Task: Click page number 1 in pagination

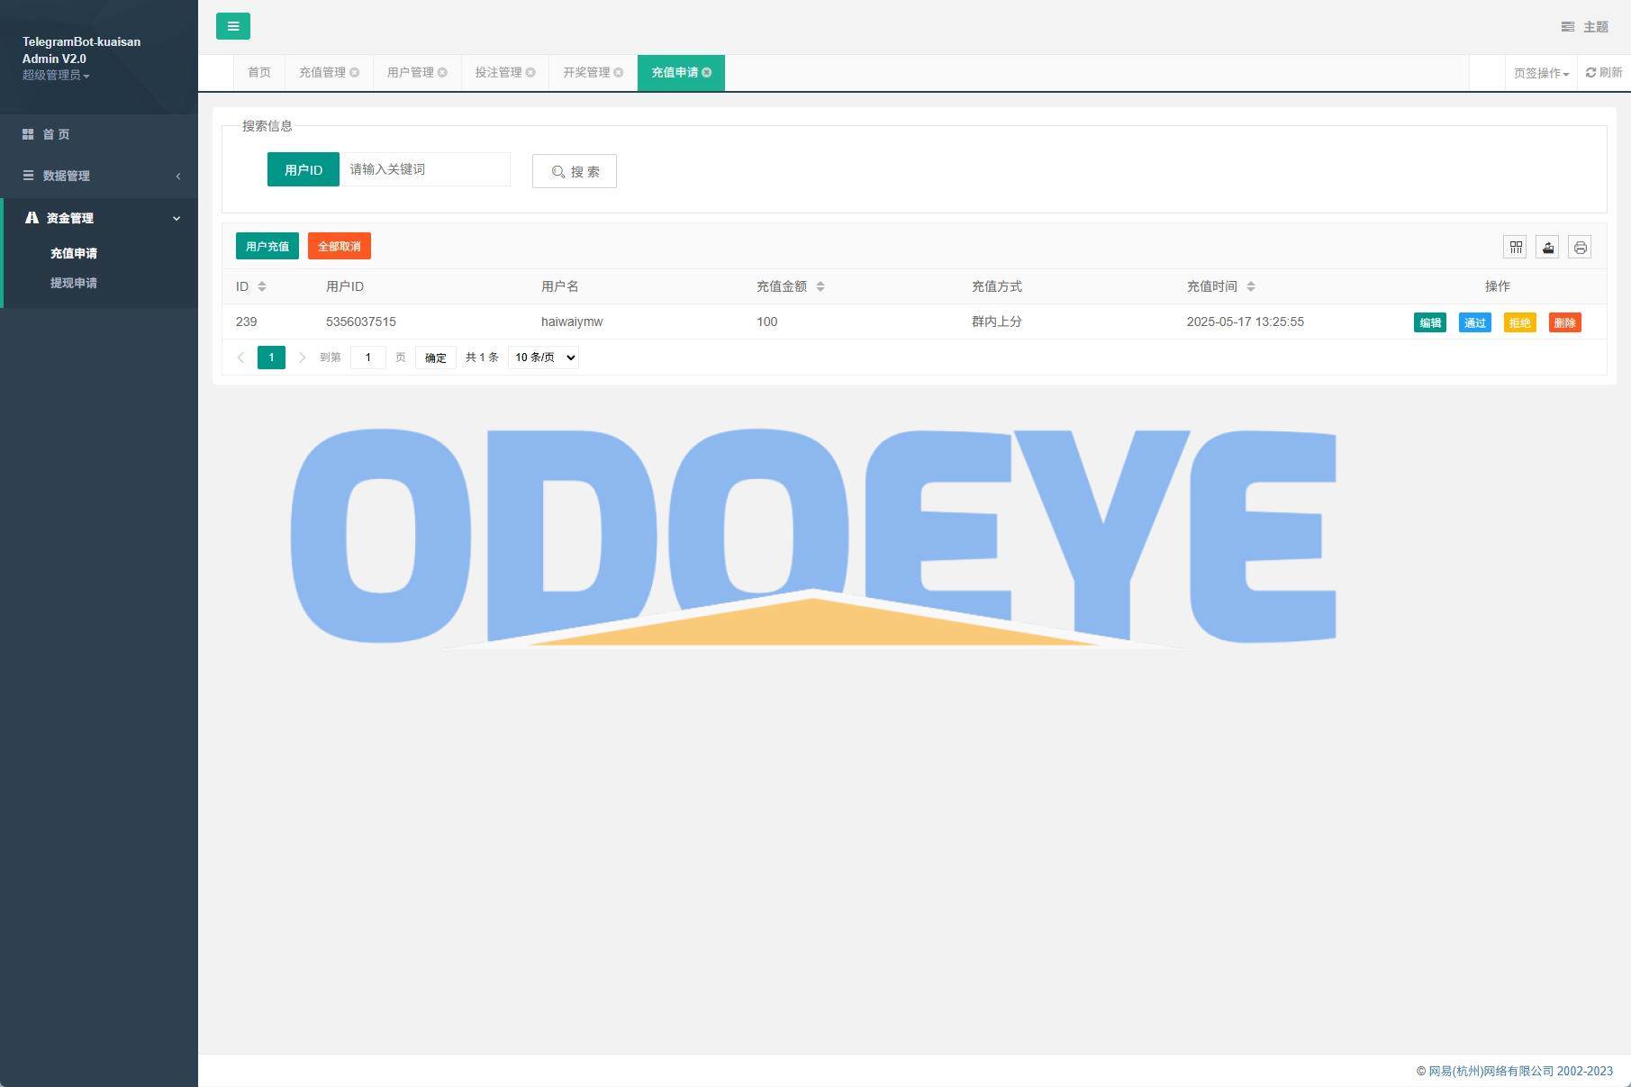Action: pos(271,358)
